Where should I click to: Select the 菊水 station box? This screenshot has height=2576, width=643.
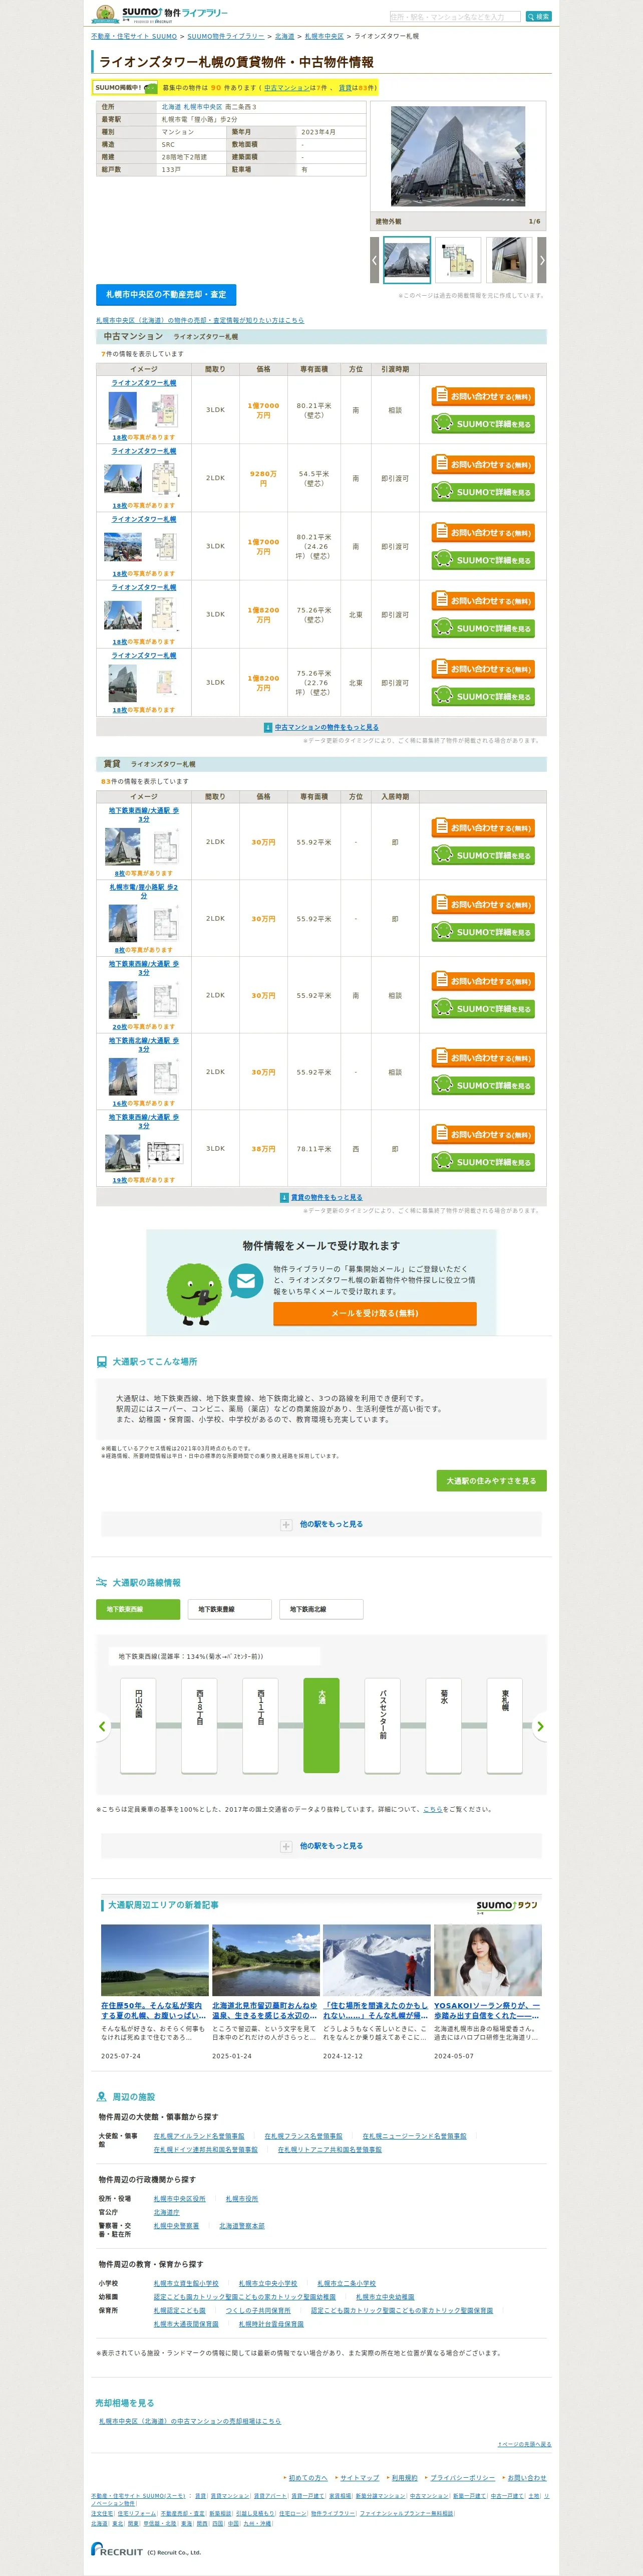444,1725
